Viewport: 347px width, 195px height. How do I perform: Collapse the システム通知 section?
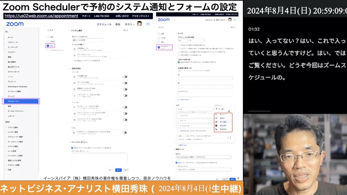69,30
